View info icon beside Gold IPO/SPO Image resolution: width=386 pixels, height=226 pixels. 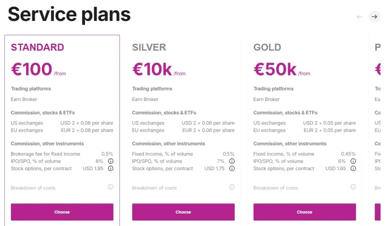353,161
